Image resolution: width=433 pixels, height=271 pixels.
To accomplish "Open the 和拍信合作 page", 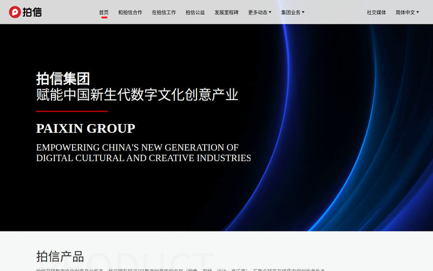I will click(130, 12).
